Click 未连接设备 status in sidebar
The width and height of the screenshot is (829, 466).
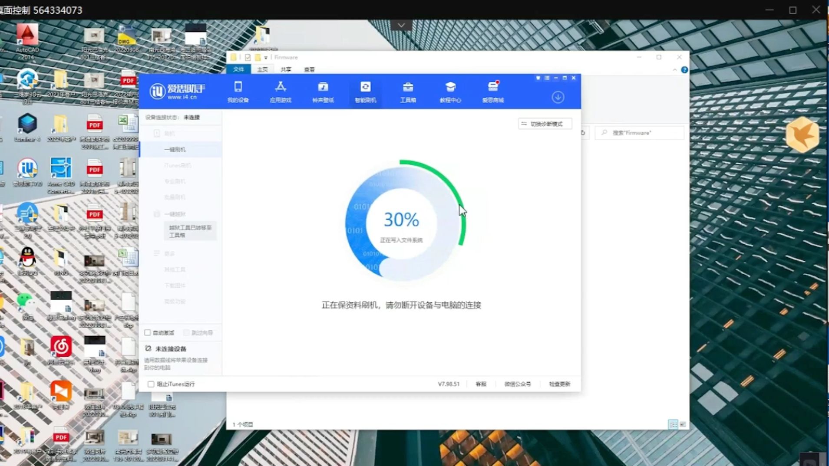tap(171, 349)
